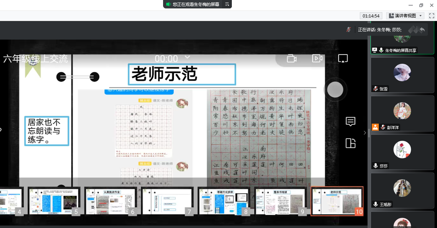The width and height of the screenshot is (437, 228).
Task: Click the 老师示范 slide title box
Action: tap(182, 74)
